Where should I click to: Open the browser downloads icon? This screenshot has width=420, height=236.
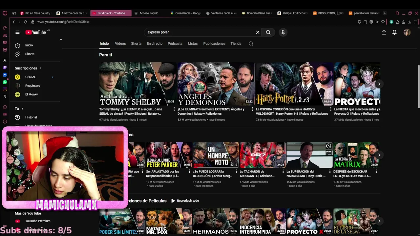click(x=409, y=22)
